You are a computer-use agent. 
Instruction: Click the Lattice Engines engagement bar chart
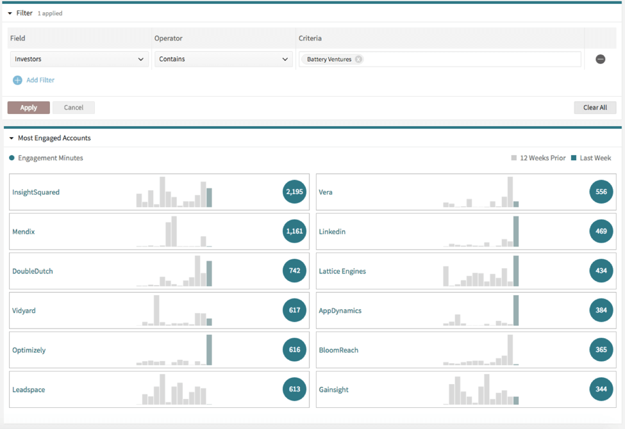click(x=481, y=271)
